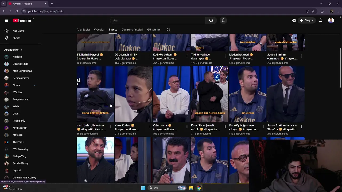Open options for Tikilerin hikayesi short
This screenshot has width=342, height=192.
(x=111, y=56)
